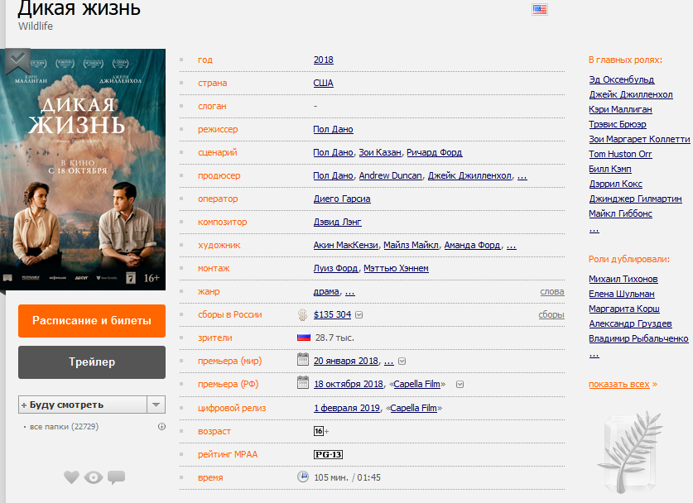Expand more artists via the ellipsis link
Viewport: 693px width, 503px height.
click(512, 245)
